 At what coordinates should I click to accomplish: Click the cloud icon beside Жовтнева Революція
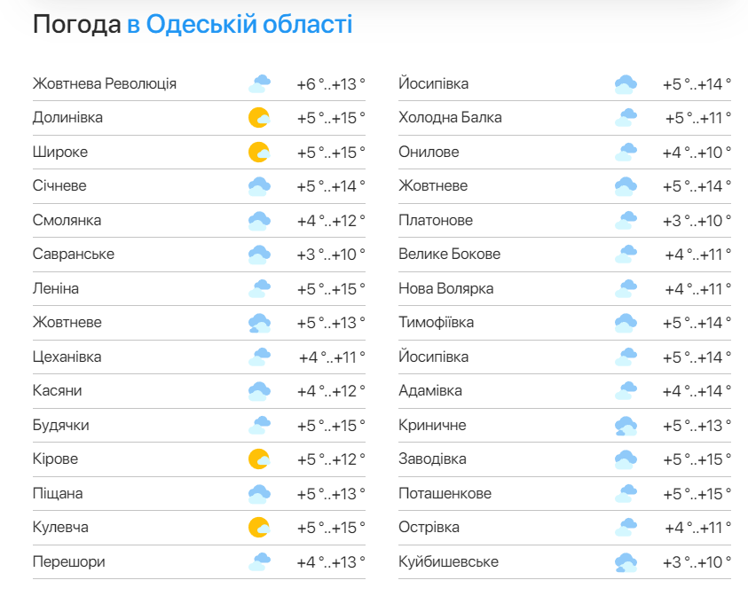[259, 84]
